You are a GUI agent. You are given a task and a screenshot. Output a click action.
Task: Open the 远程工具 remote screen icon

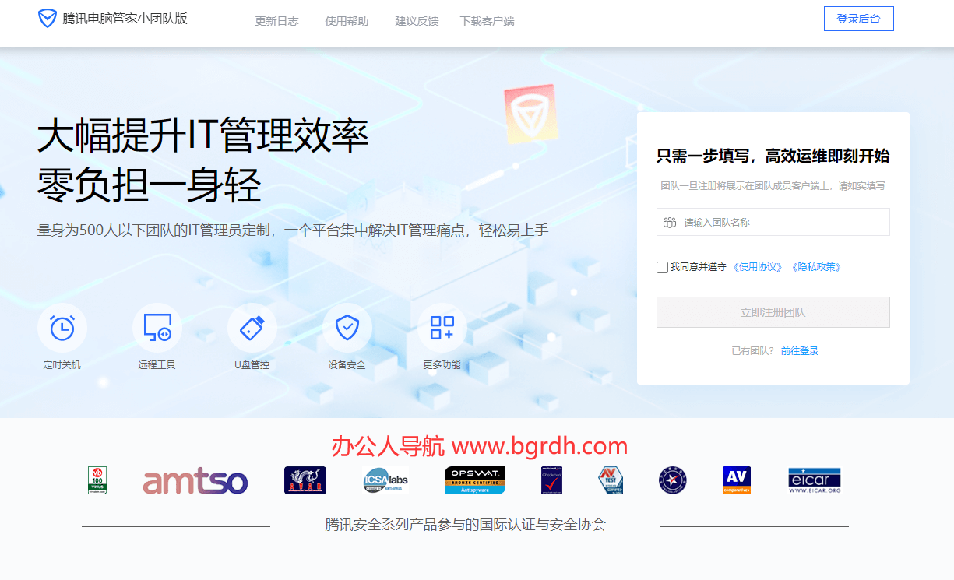tap(157, 328)
